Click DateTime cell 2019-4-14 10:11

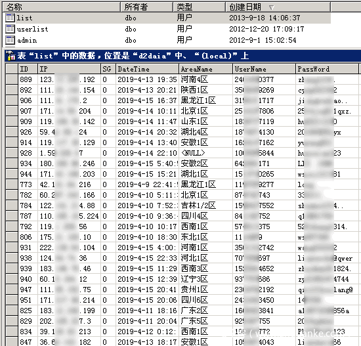[147, 111]
